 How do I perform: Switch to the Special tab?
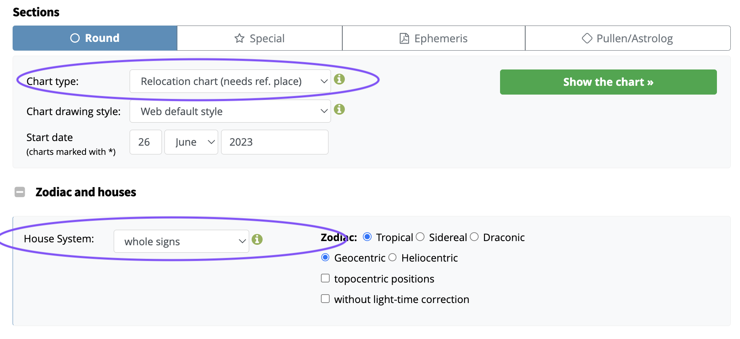tap(260, 39)
